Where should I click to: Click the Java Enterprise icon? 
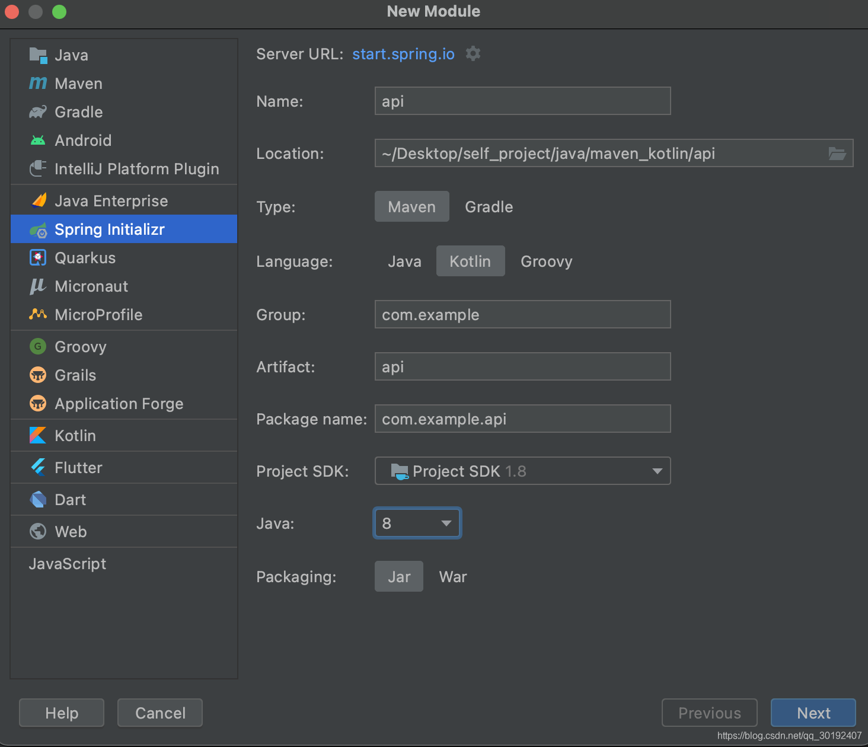tap(38, 201)
